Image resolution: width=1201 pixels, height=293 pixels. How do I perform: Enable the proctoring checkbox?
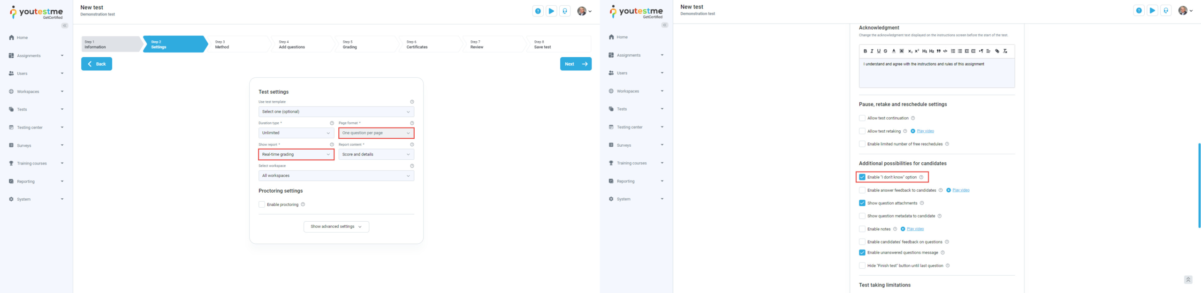262,204
